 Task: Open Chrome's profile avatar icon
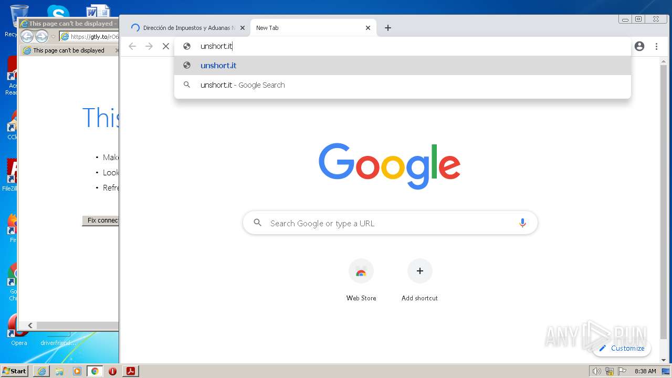click(x=639, y=46)
